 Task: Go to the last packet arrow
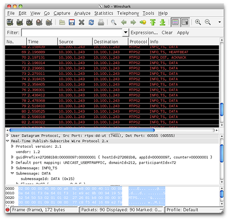162,22
